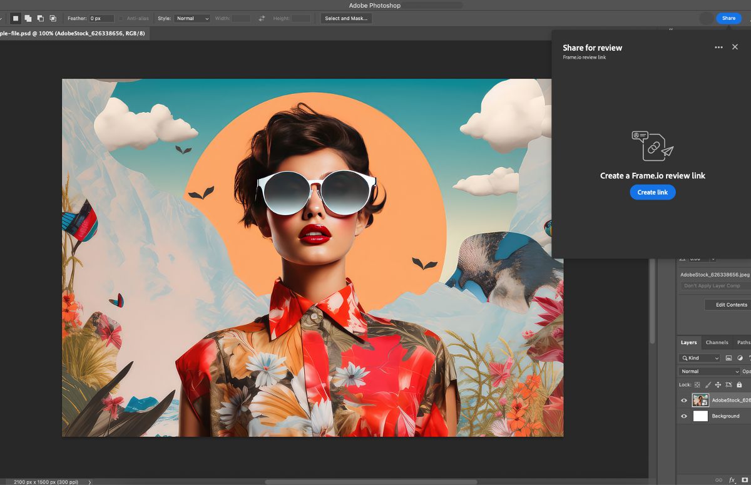751x485 pixels.
Task: Open Select and Mask dialog
Action: (x=345, y=18)
